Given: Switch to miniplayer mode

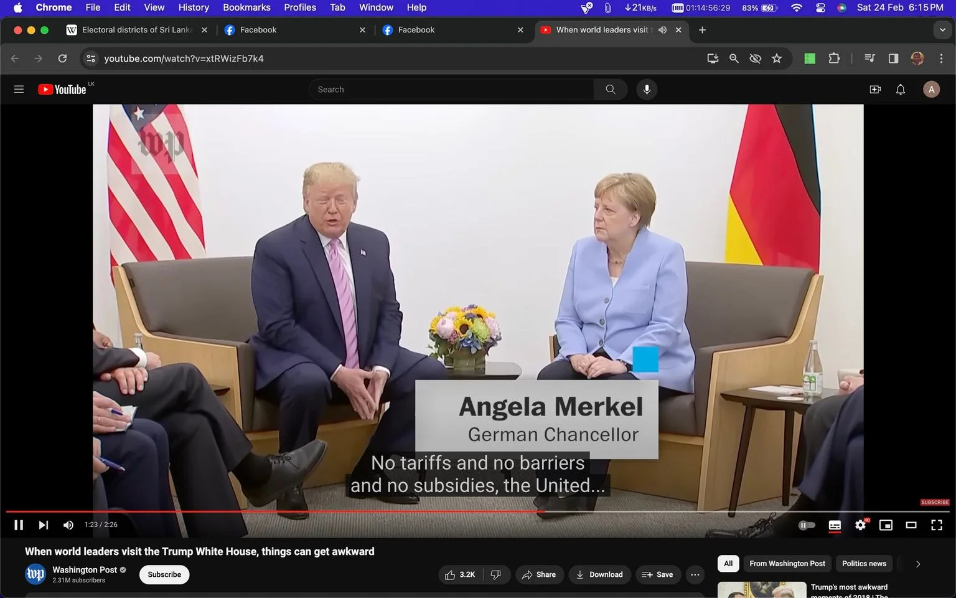Looking at the screenshot, I should [886, 525].
